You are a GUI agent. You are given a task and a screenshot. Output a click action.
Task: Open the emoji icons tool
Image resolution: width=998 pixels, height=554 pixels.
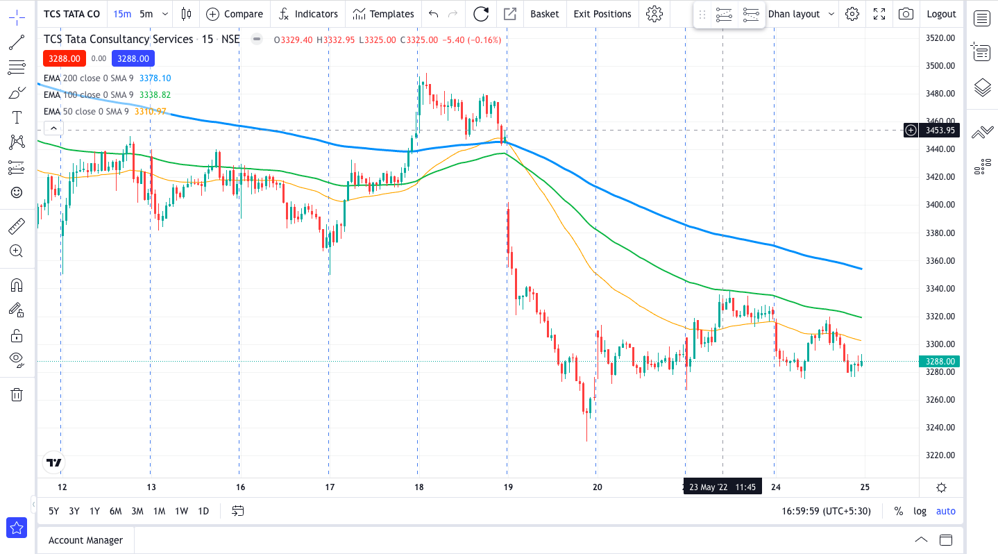point(17,192)
